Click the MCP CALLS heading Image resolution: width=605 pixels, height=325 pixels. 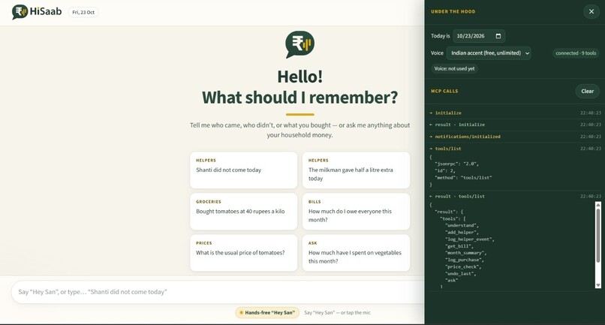click(444, 91)
